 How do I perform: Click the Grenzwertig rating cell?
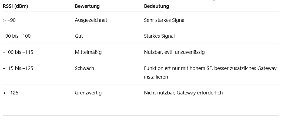pos(88,93)
